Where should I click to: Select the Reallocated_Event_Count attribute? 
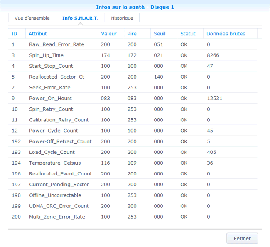click(x=61, y=174)
